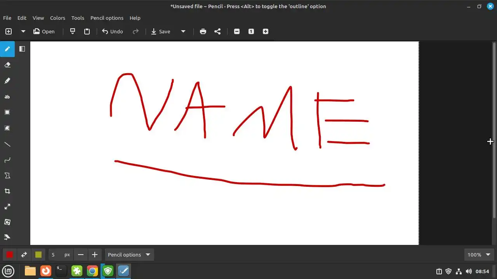The width and height of the screenshot is (497, 279).
Task: Select the Scale tool
Action: 7,207
